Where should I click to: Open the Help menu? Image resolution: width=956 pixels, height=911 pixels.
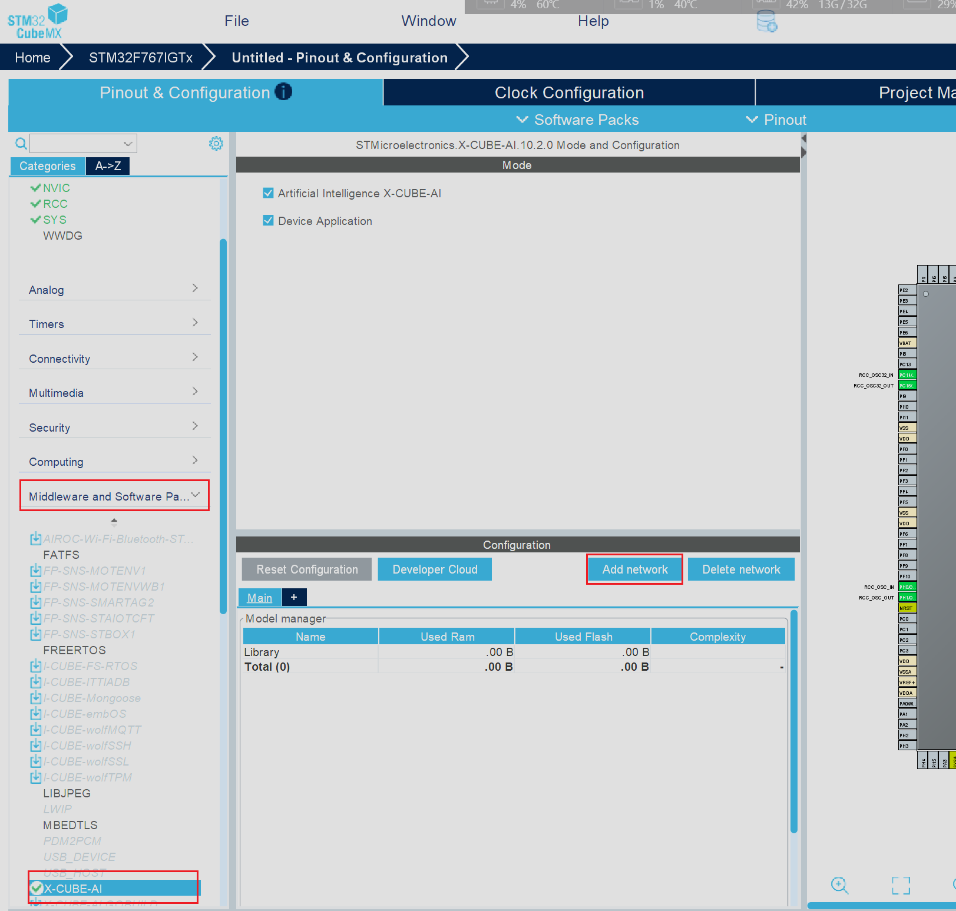coord(593,21)
